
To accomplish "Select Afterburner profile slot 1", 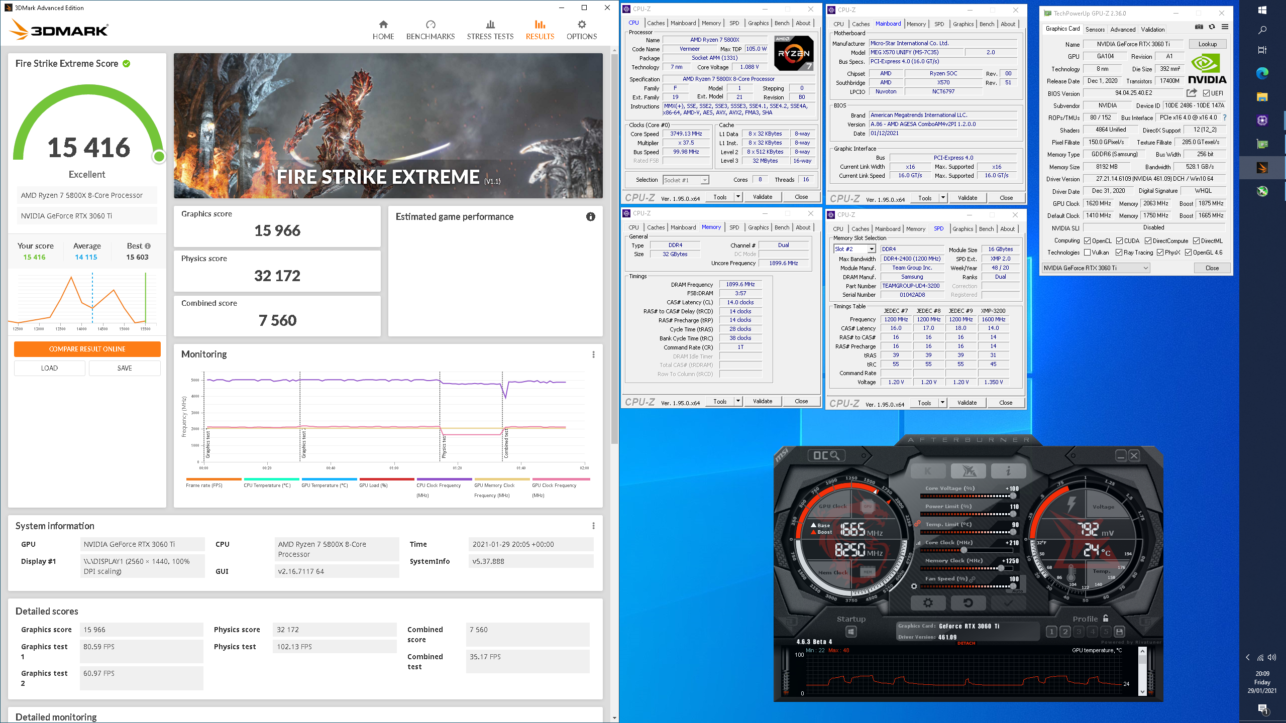I will (x=1051, y=632).
